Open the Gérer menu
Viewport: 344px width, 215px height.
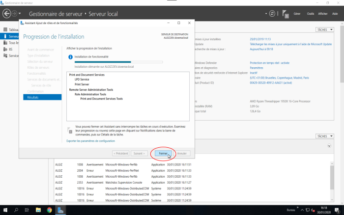coord(297,14)
